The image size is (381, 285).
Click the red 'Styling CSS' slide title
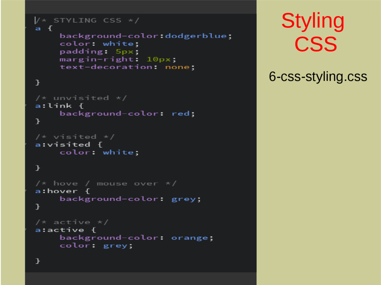pos(313,32)
